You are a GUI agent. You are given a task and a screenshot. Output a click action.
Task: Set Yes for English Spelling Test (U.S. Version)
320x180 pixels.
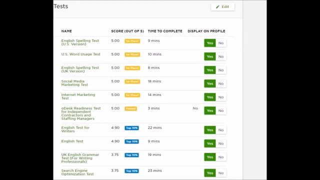coord(210,43)
